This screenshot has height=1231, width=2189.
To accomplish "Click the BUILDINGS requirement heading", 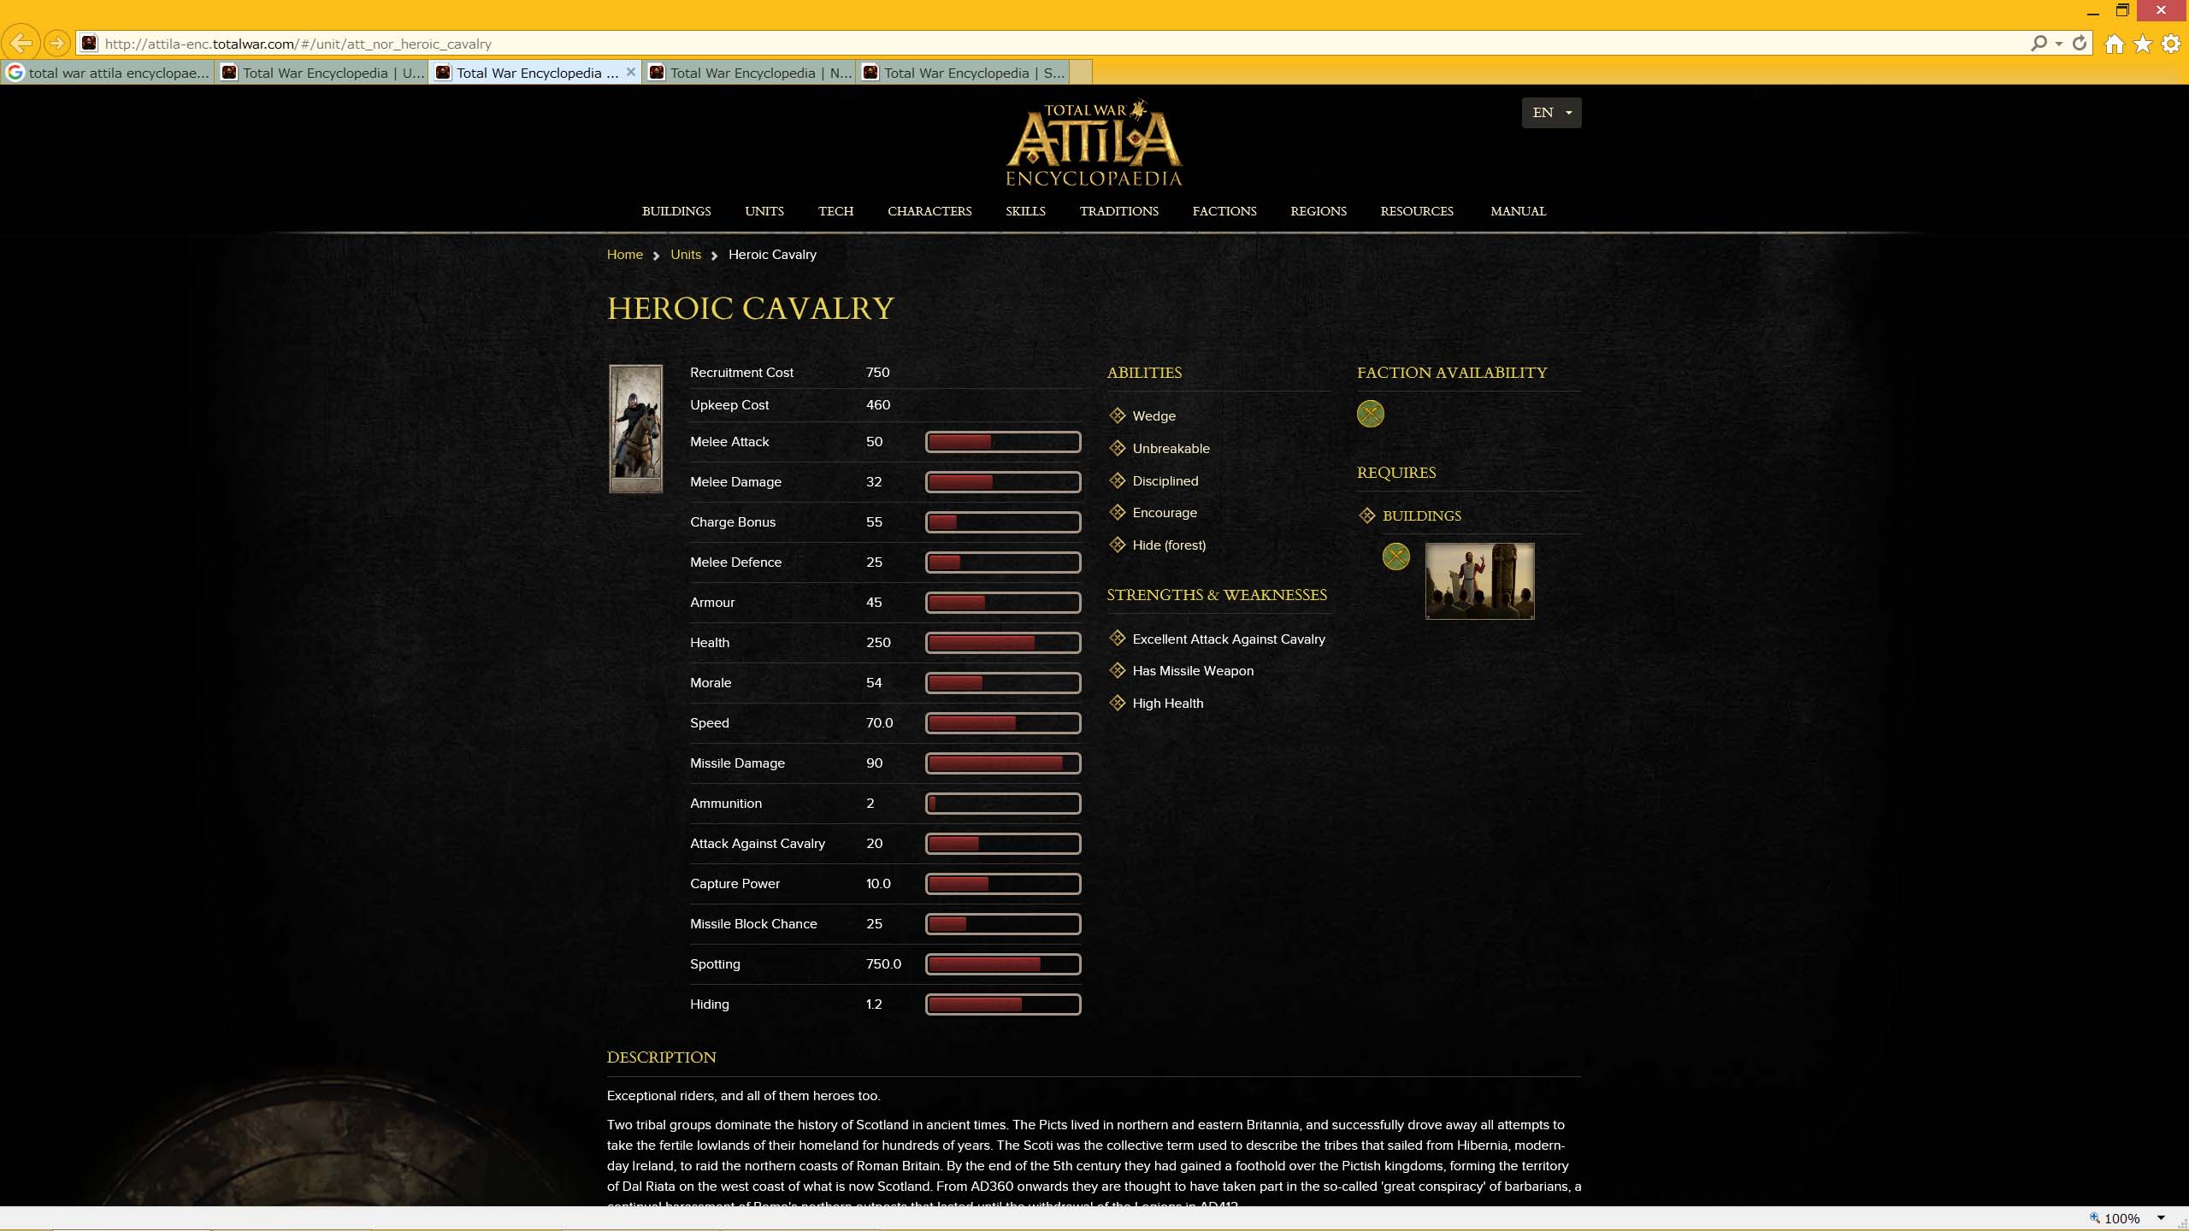I will pos(1421,515).
